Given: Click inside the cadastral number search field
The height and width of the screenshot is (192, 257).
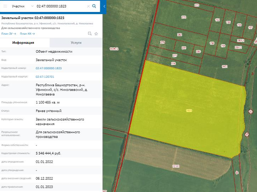Looking at the screenshot, I should [60, 7].
